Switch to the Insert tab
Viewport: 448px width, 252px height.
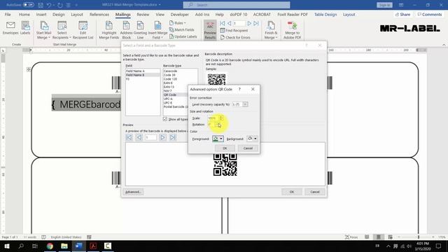pos(41,14)
